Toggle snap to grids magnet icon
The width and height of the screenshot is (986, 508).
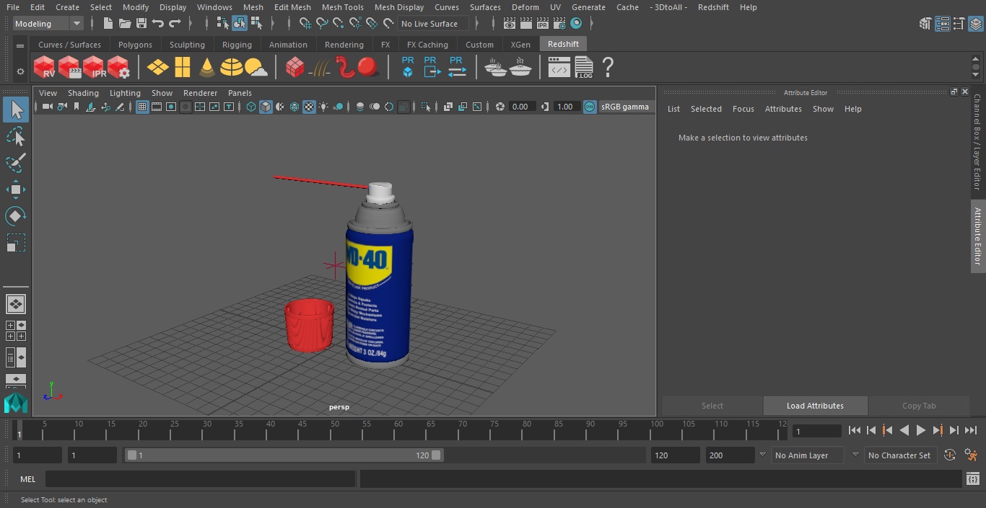click(305, 24)
